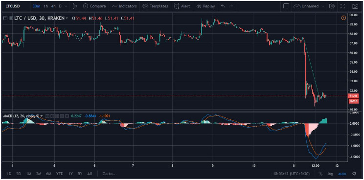Screen dimensions: 364x180
Task: Create a new Alert
Action: click(182, 6)
